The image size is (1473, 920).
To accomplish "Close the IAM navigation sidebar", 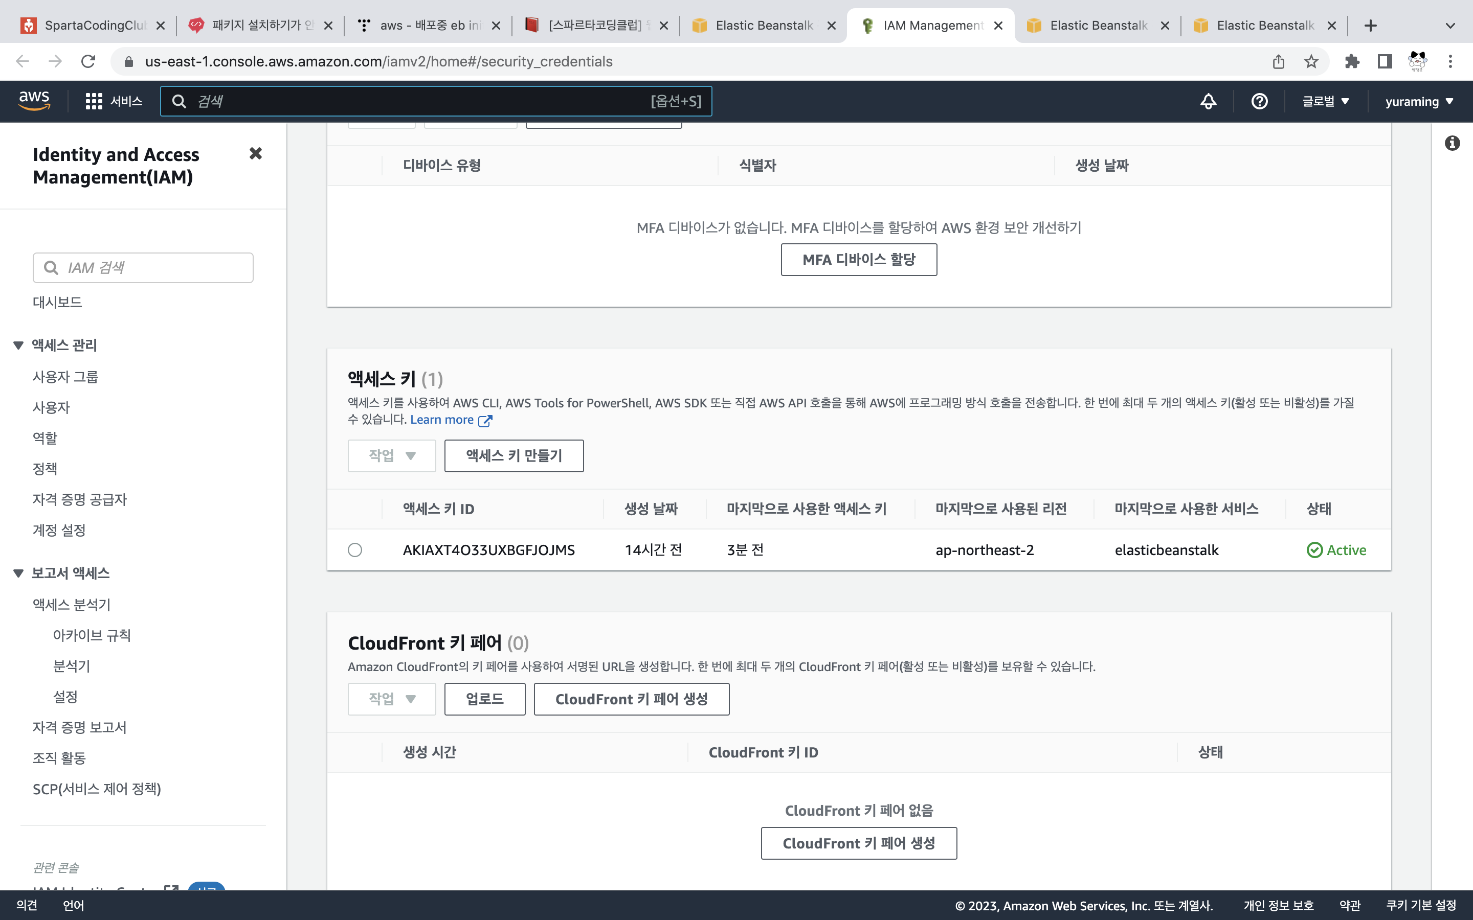I will [x=256, y=153].
